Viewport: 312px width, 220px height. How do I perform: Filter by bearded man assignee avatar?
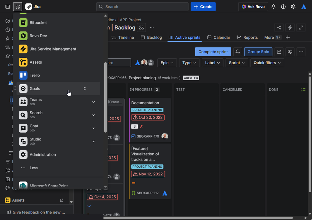click(x=144, y=63)
